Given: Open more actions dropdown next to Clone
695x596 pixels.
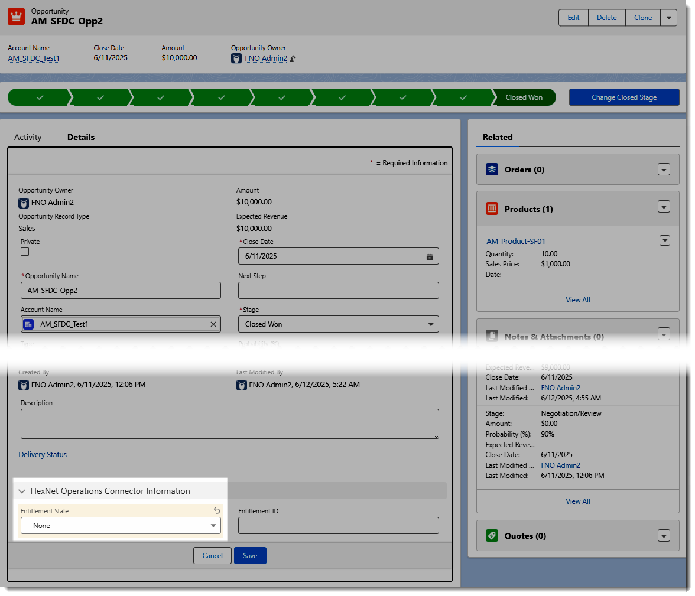Looking at the screenshot, I should [669, 18].
